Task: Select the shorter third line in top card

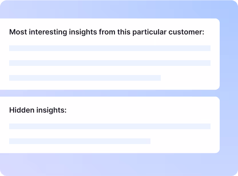Action: coord(85,78)
